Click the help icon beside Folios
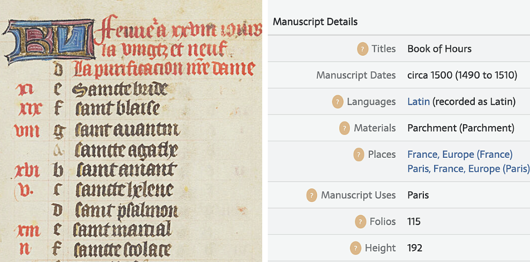Screen dimensions: 530x262 pos(360,222)
